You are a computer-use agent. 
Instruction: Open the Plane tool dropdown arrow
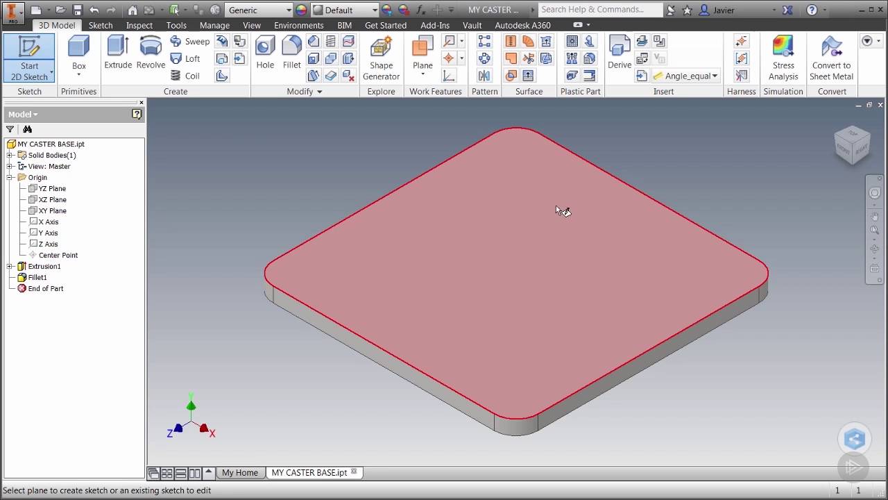tap(422, 76)
